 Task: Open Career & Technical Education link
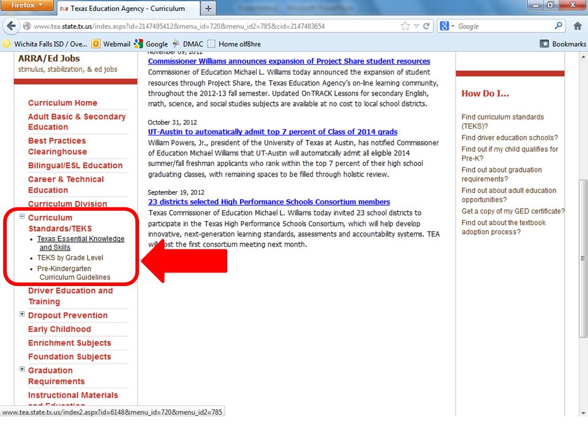(x=66, y=184)
